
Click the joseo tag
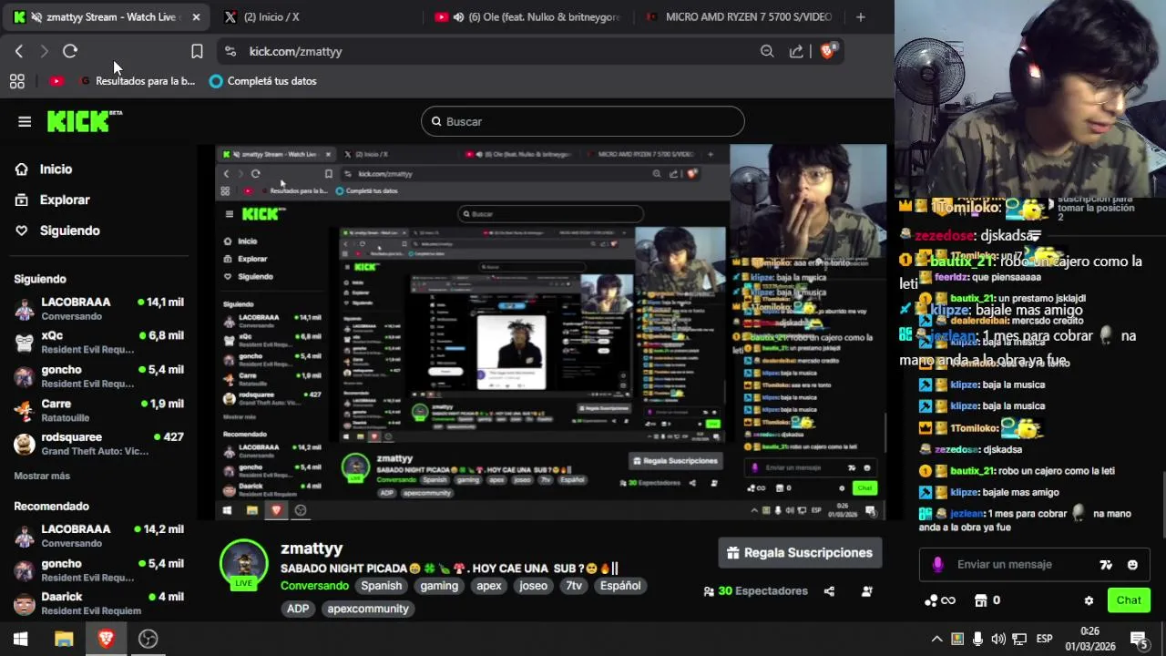534,586
